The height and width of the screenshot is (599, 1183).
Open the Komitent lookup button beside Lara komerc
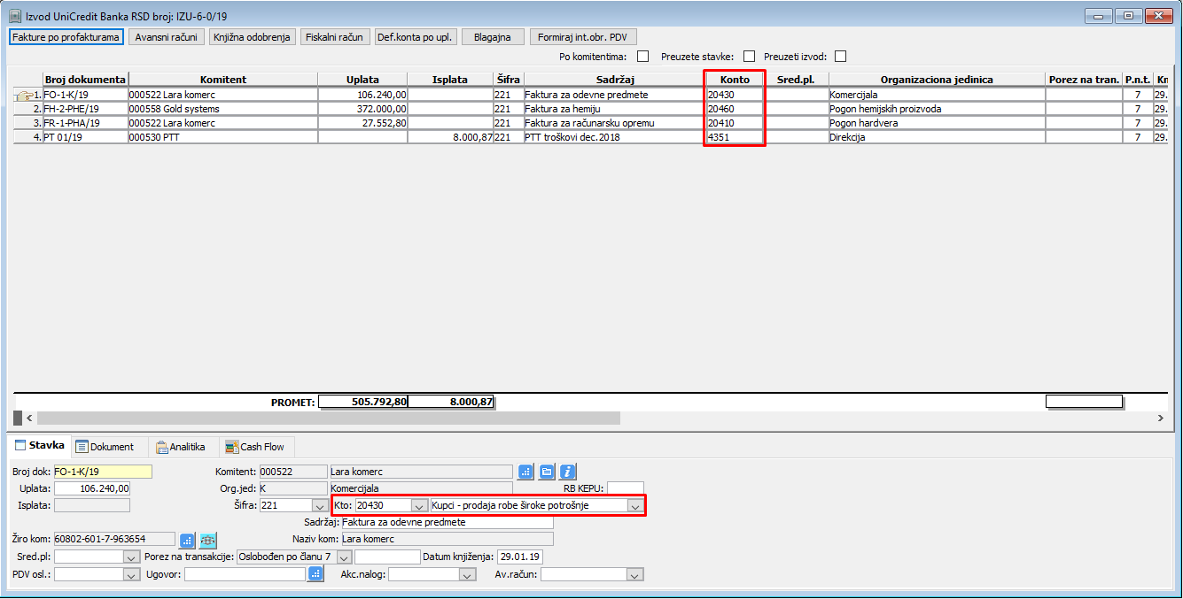point(525,472)
